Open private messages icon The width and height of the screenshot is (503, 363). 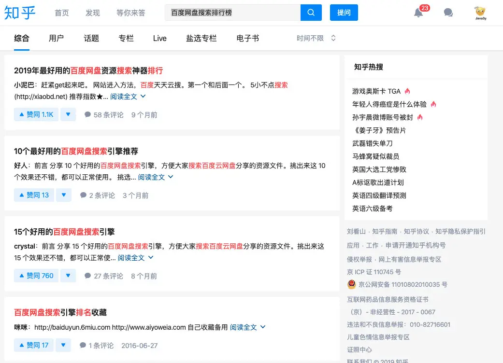[448, 13]
